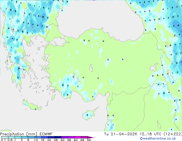The width and height of the screenshot is (182, 141).
Task: Click the 1–2 mm legend color box
Action: [x=18, y=137]
